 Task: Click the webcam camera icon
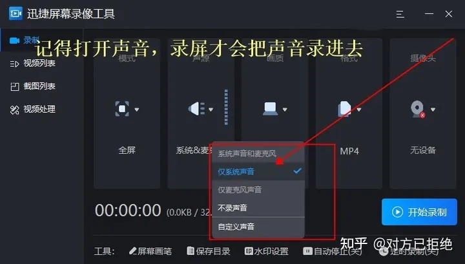click(x=418, y=109)
